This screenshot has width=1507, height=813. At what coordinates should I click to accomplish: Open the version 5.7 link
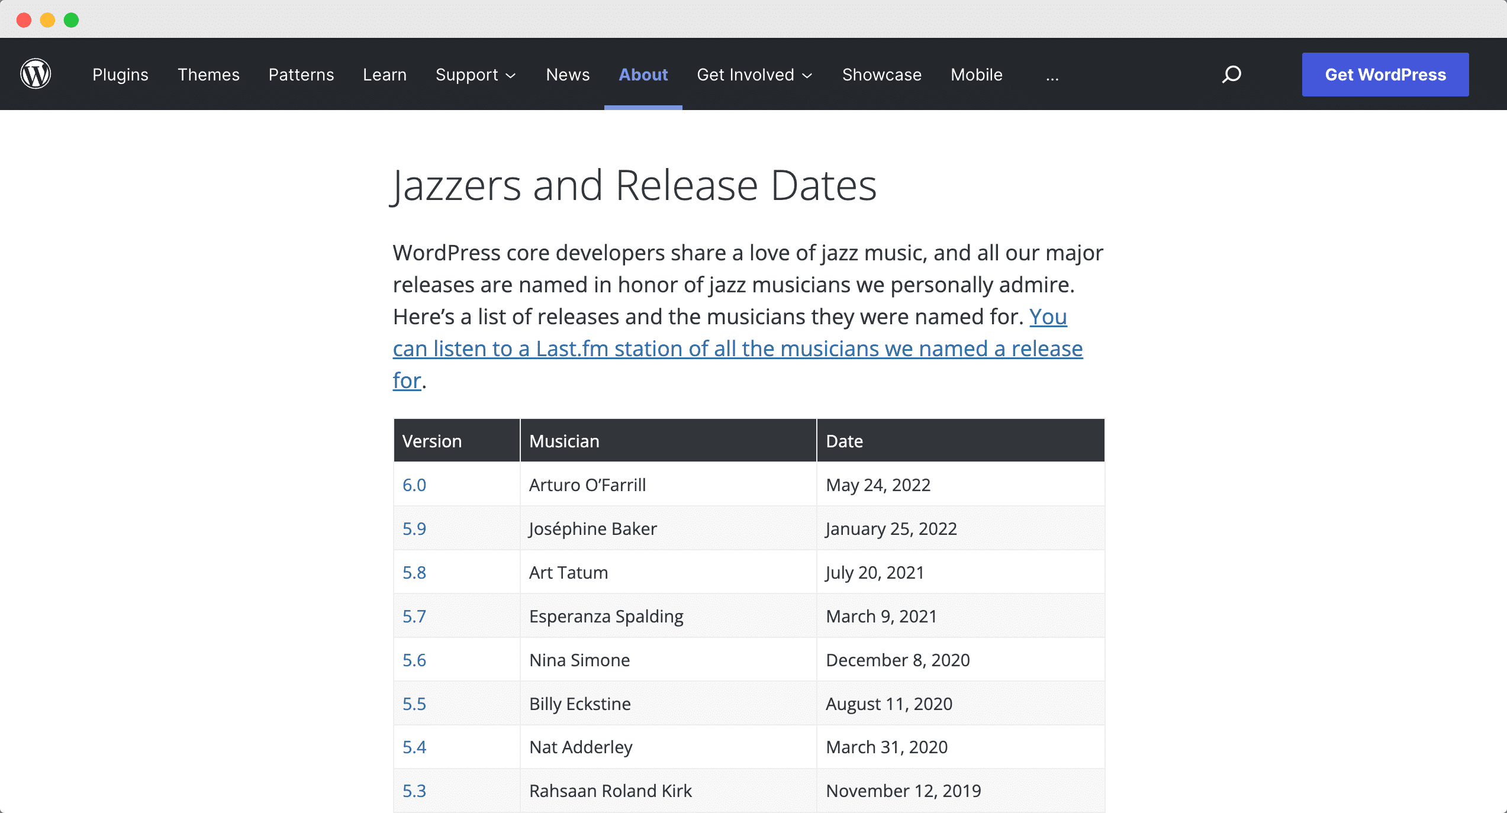pos(414,616)
